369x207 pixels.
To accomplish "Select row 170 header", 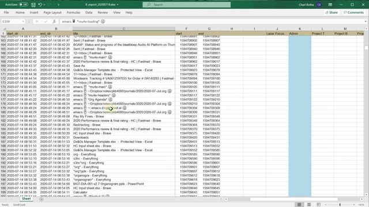I will [3, 70].
